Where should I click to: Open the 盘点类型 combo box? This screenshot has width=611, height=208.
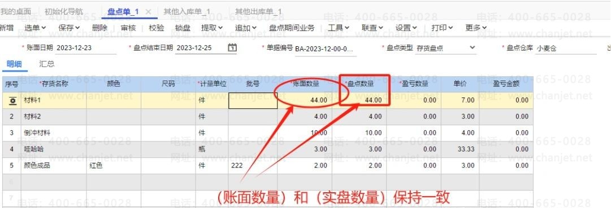[x=446, y=48]
